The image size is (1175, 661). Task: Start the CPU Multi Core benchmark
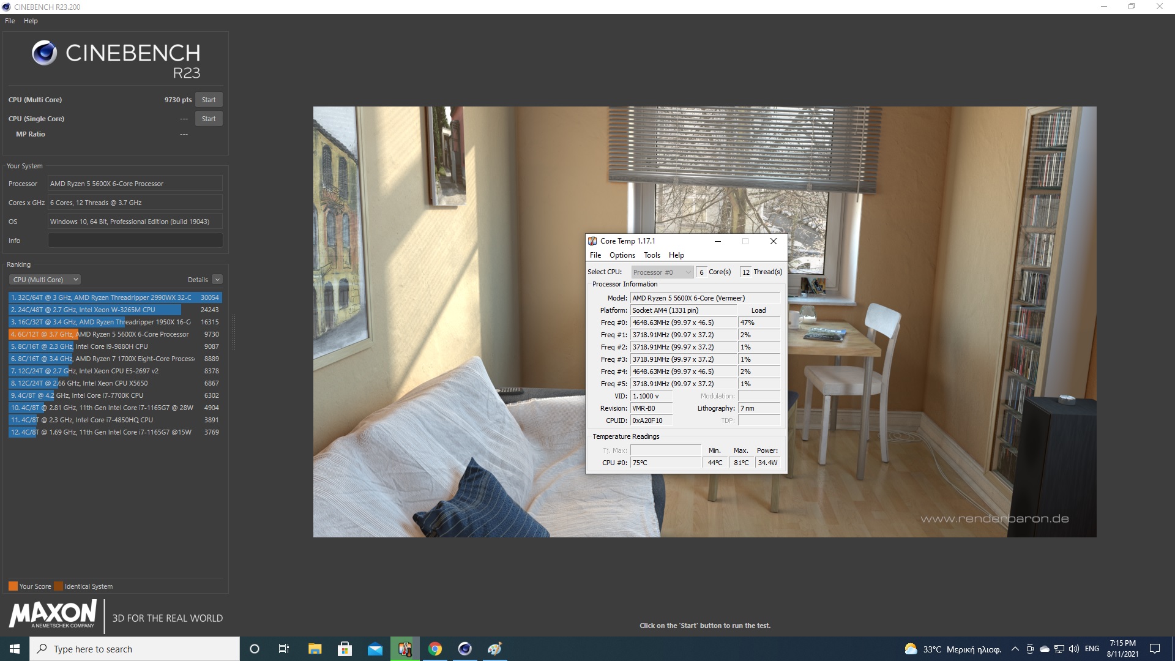(209, 100)
